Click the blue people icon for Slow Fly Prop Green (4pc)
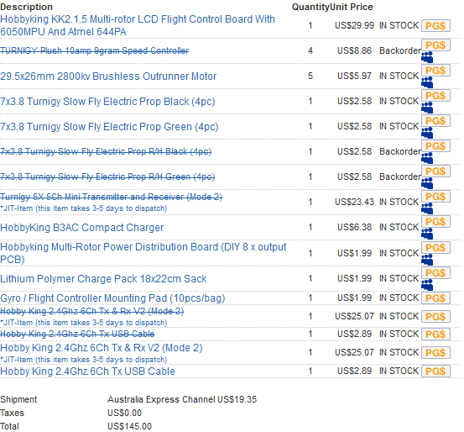This screenshot has width=464, height=432. (427, 133)
